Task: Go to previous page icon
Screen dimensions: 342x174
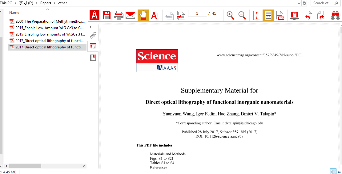Action: point(170,15)
